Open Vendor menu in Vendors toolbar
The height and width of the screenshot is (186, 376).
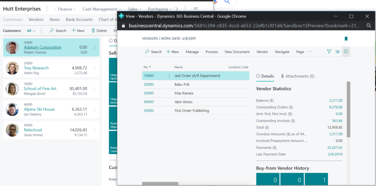click(x=262, y=52)
